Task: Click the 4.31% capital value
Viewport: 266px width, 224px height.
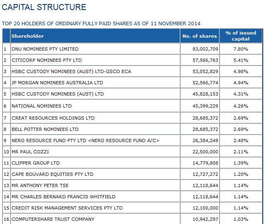Action: [241, 94]
